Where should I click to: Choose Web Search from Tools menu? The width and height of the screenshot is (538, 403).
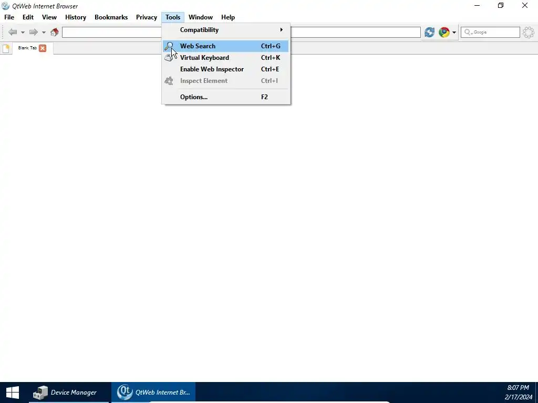226,46
